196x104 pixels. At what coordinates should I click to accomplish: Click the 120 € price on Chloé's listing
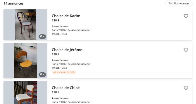coord(55,92)
